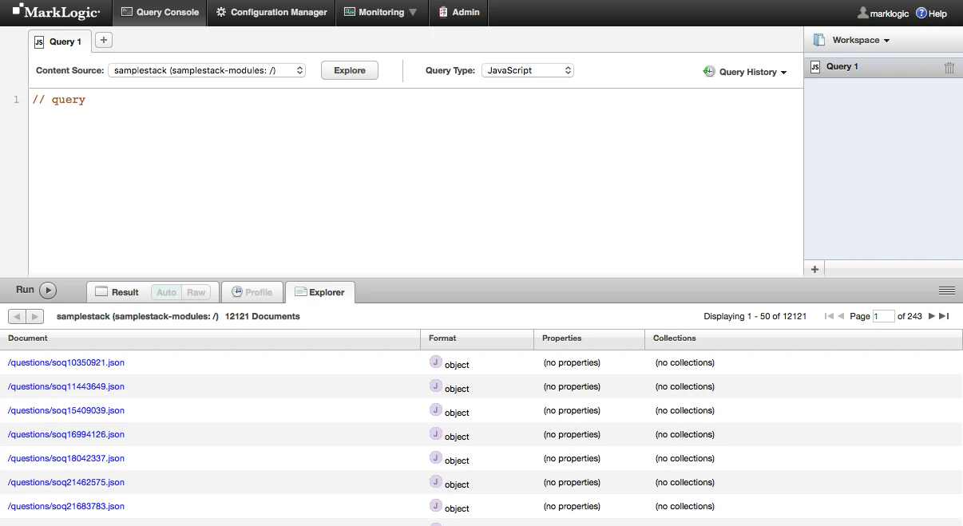Open document /questions/soq18042337.json

pos(66,458)
